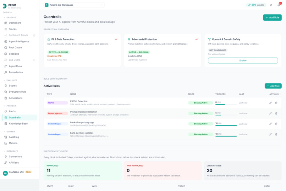Click the Adversarial Protection card title

(144, 39)
